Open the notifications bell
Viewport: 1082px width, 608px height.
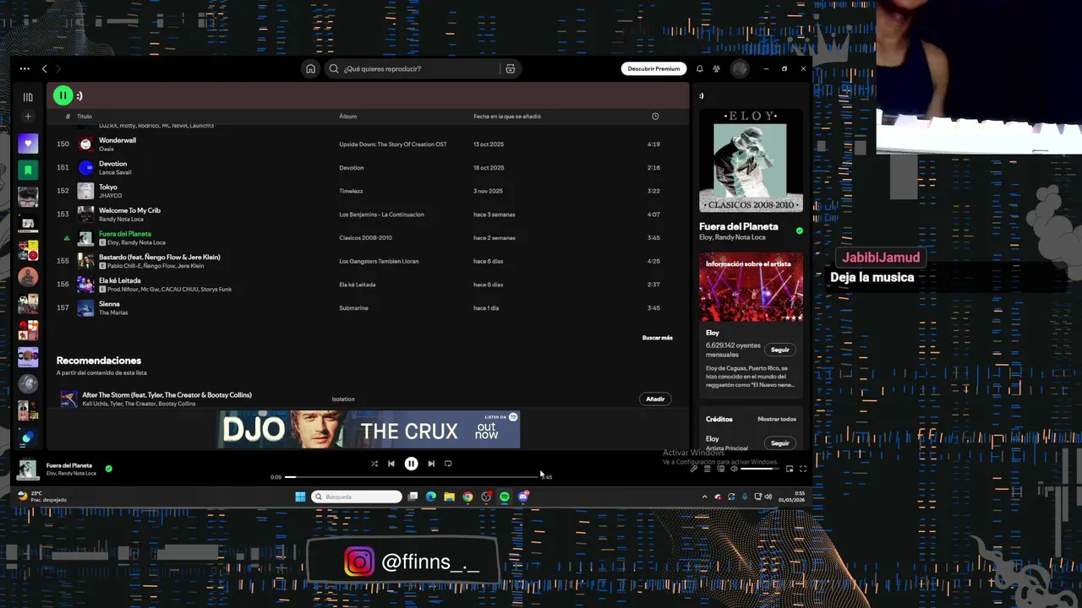coord(699,68)
